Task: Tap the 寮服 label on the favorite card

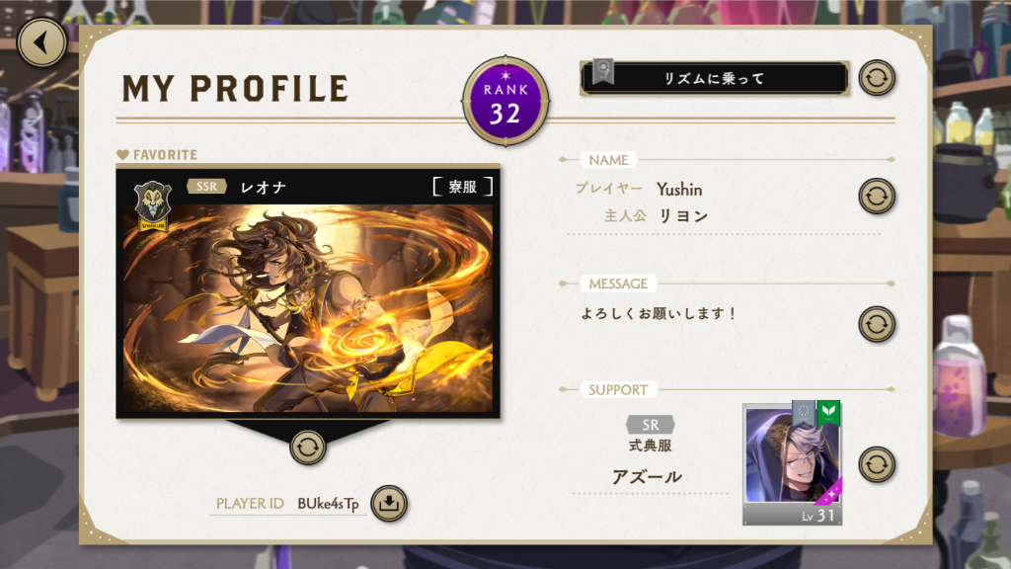Action: click(463, 187)
